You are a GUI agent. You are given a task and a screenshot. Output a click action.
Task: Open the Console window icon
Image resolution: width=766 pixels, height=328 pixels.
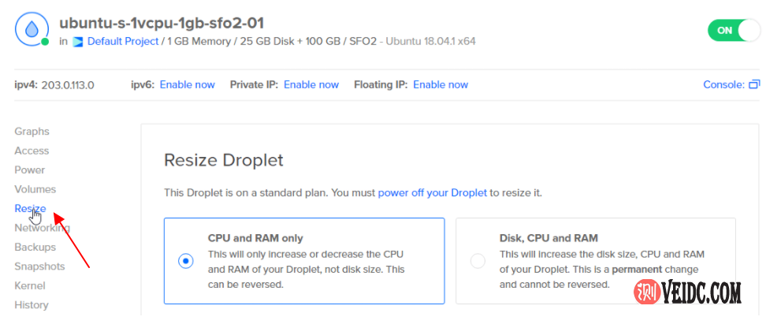[754, 84]
